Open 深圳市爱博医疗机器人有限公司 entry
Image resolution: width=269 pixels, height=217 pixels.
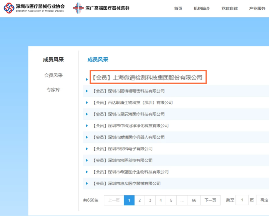coord(129,137)
